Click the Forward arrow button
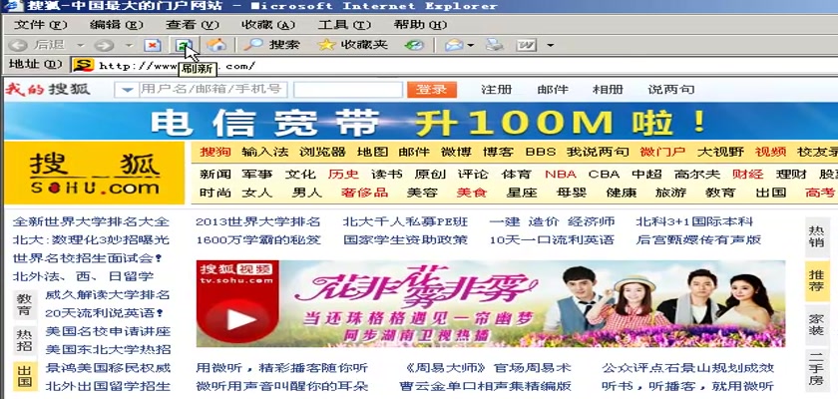The width and height of the screenshot is (838, 399). click(104, 46)
